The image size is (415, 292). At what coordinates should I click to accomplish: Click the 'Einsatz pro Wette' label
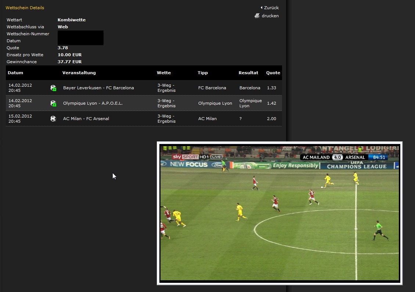(x=25, y=55)
